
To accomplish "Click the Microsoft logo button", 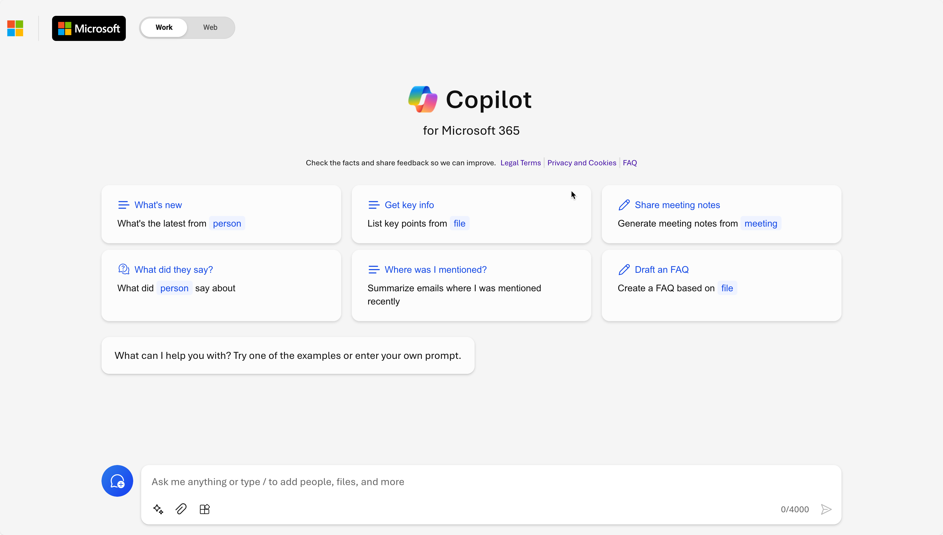I will tap(89, 28).
